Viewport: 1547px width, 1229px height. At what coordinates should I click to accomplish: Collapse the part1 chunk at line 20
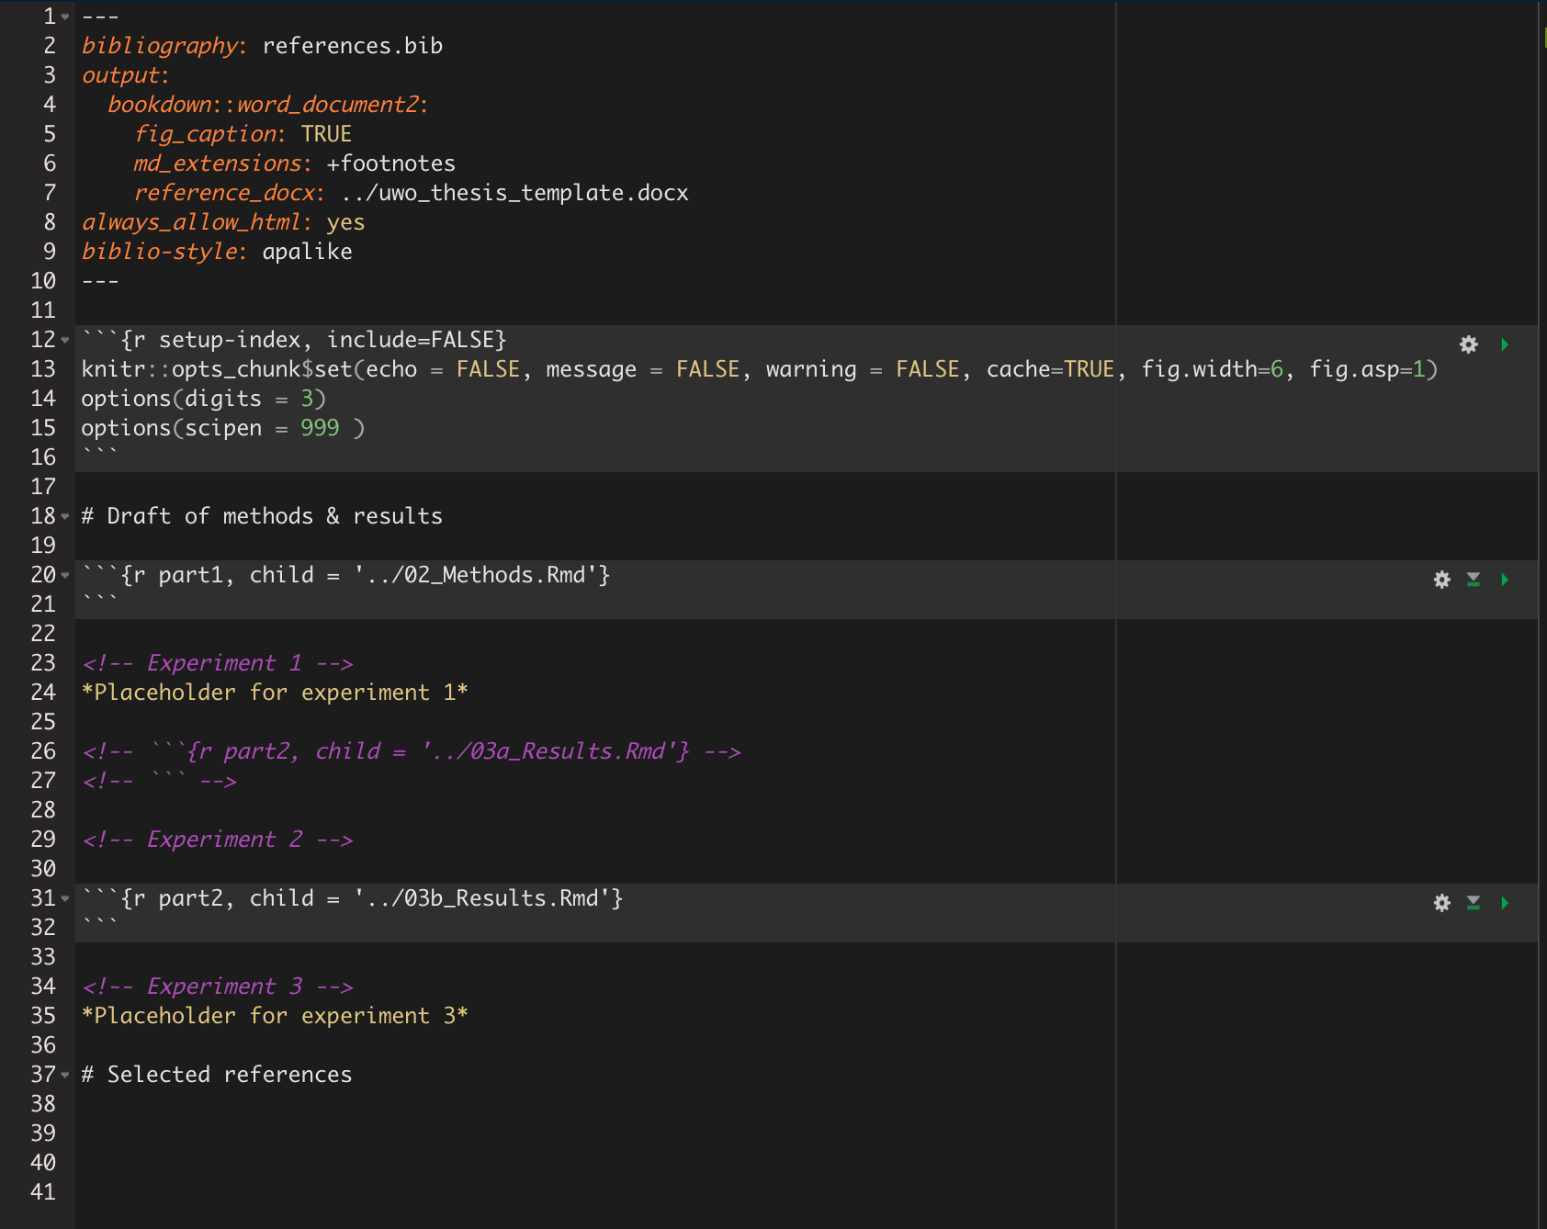pos(65,576)
